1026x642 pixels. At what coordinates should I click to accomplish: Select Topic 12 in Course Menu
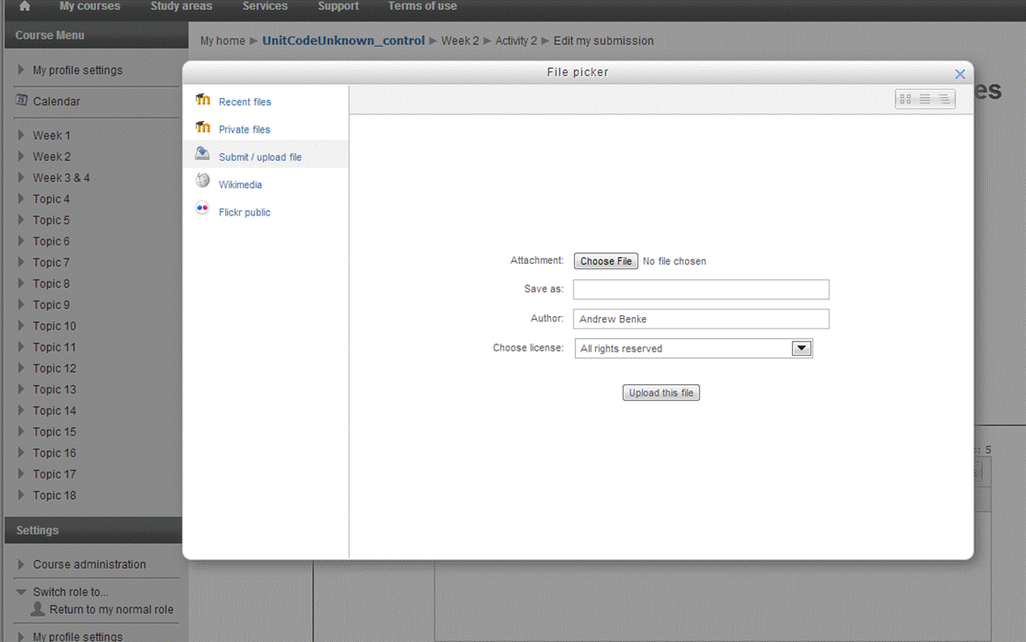[x=55, y=368]
